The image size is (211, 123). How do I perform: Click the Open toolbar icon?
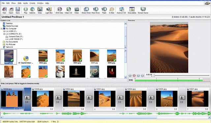click(11, 10)
